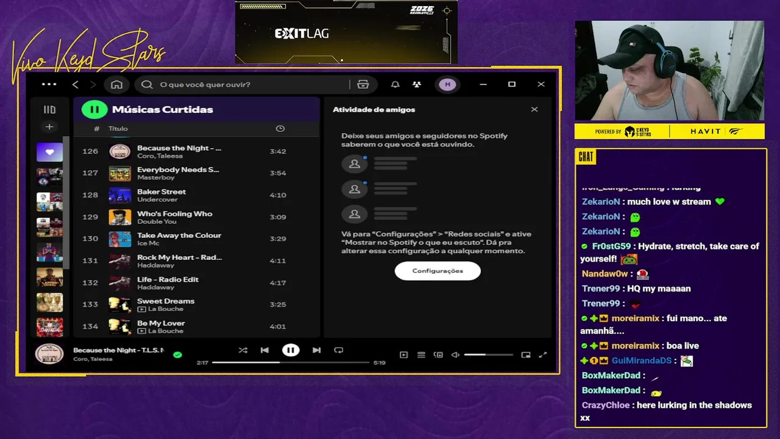
Task: Go forward with the right arrow
Action: [93, 84]
